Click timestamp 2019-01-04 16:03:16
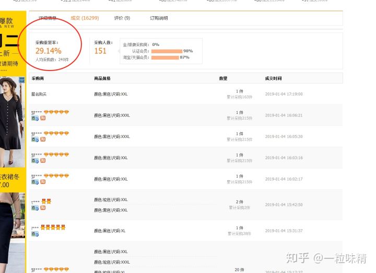376x273 pixels. click(284, 158)
